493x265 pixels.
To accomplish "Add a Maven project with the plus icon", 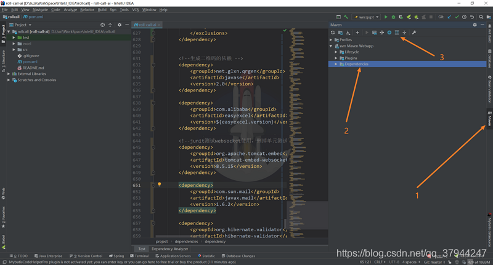I will [x=357, y=33].
